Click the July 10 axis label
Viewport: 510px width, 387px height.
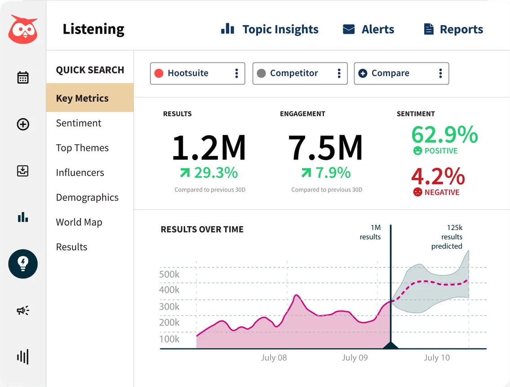pos(437,358)
